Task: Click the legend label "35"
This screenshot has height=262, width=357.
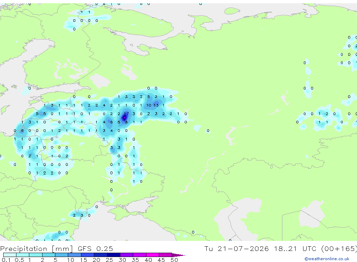Action: point(135,260)
